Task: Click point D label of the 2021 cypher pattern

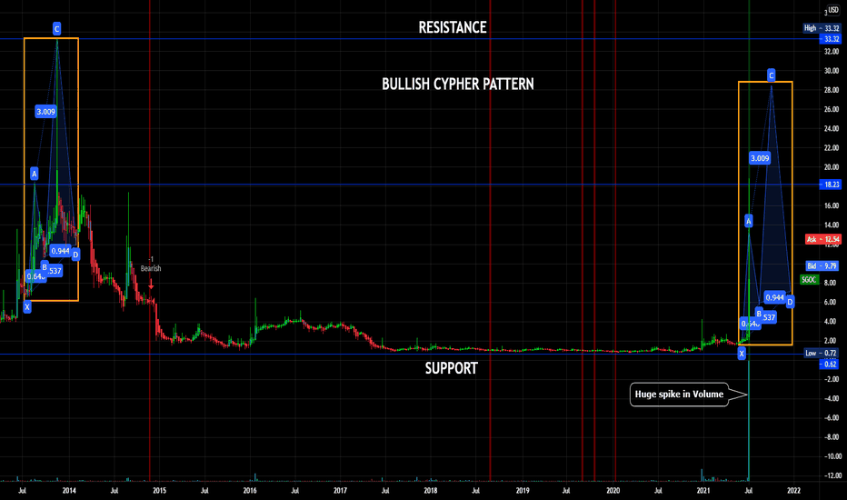Action: (790, 302)
